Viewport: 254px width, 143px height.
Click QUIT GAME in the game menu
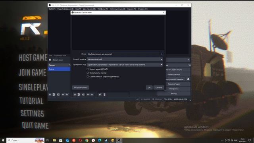(x=35, y=126)
